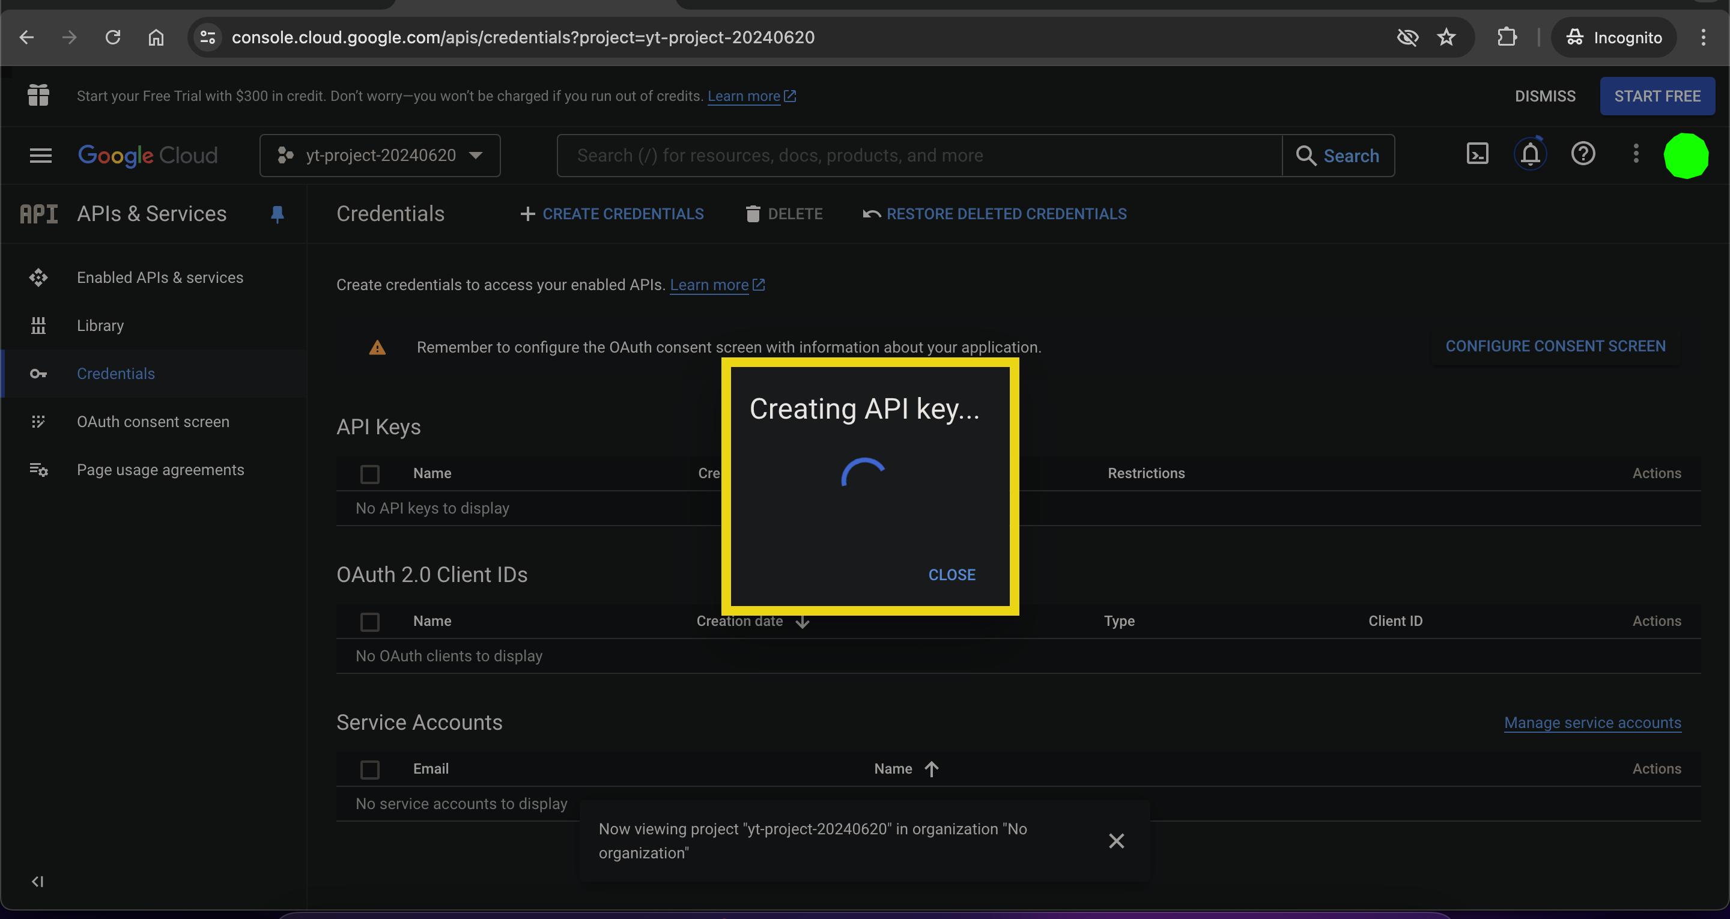Open the Chrome three-dot menu
1730x919 pixels.
point(1703,37)
